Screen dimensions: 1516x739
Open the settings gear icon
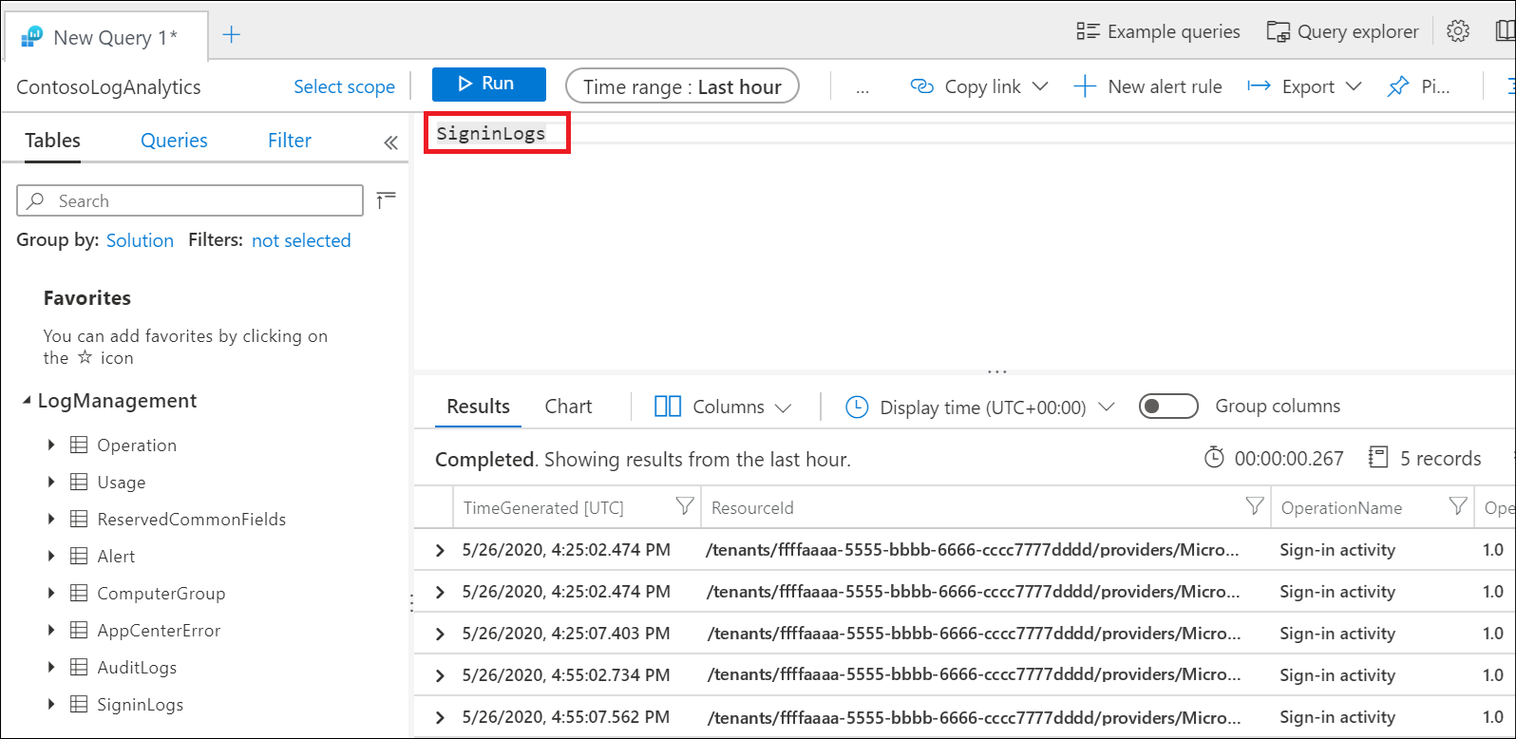pos(1457,31)
